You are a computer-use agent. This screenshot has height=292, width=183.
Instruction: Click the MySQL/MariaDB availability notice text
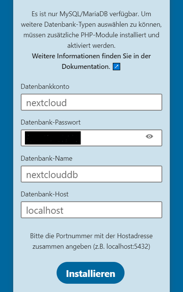[91, 30]
